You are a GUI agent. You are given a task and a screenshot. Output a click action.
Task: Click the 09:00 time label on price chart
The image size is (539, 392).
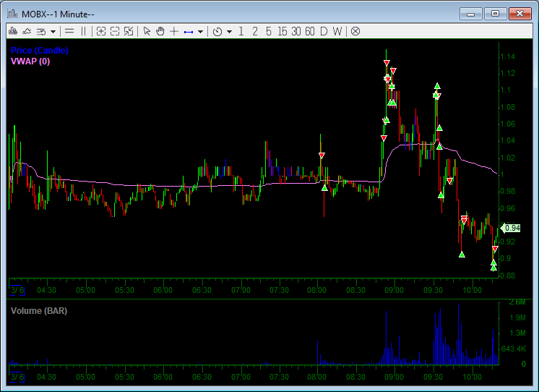pyautogui.click(x=394, y=290)
